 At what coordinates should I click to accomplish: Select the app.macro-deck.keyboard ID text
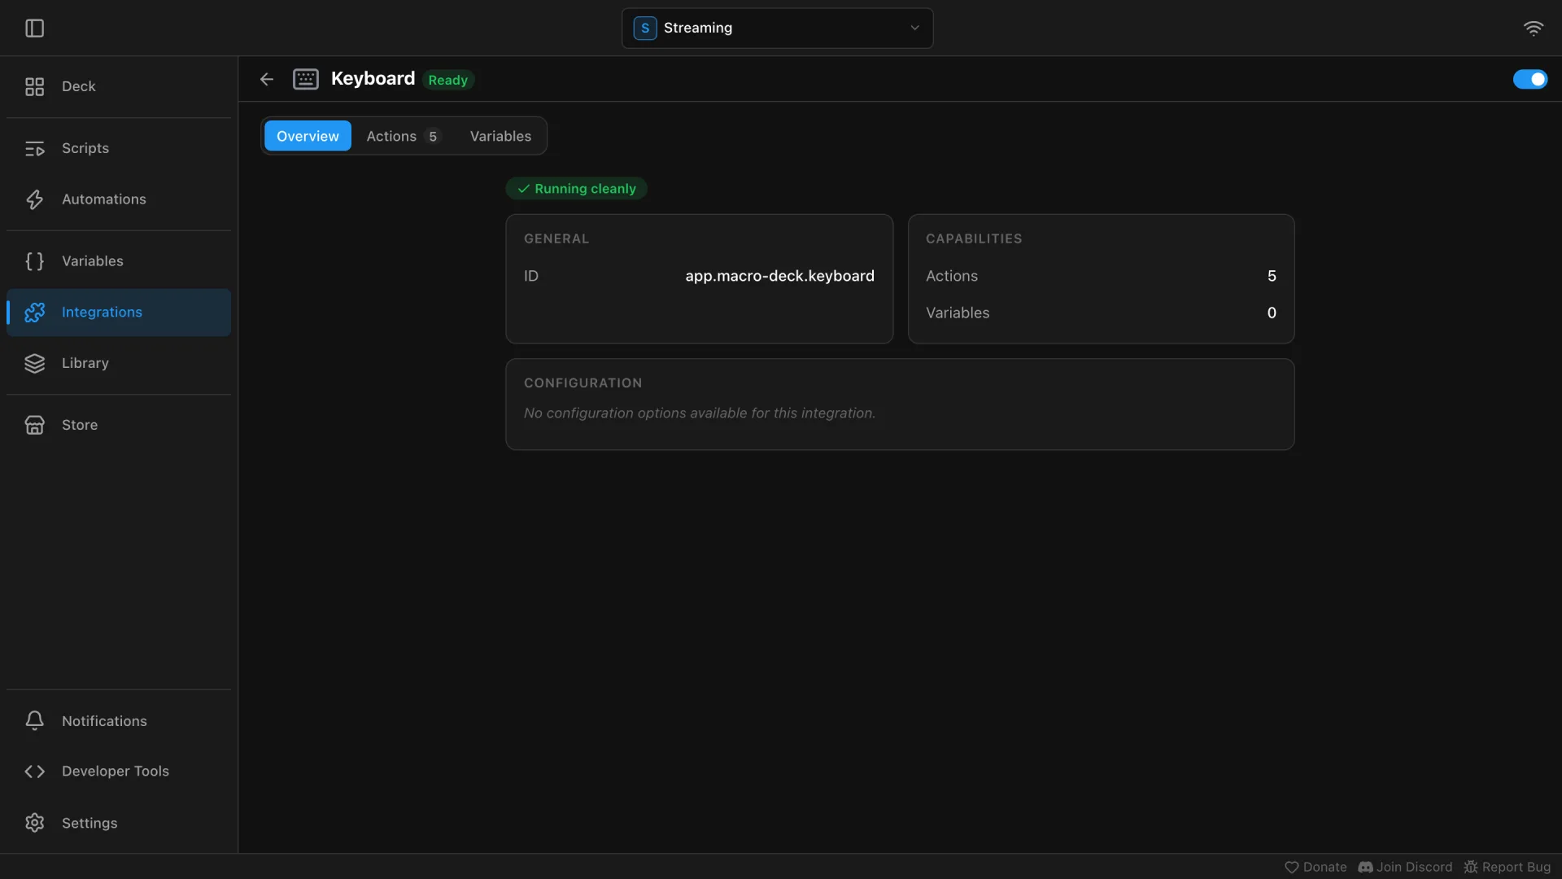(779, 276)
